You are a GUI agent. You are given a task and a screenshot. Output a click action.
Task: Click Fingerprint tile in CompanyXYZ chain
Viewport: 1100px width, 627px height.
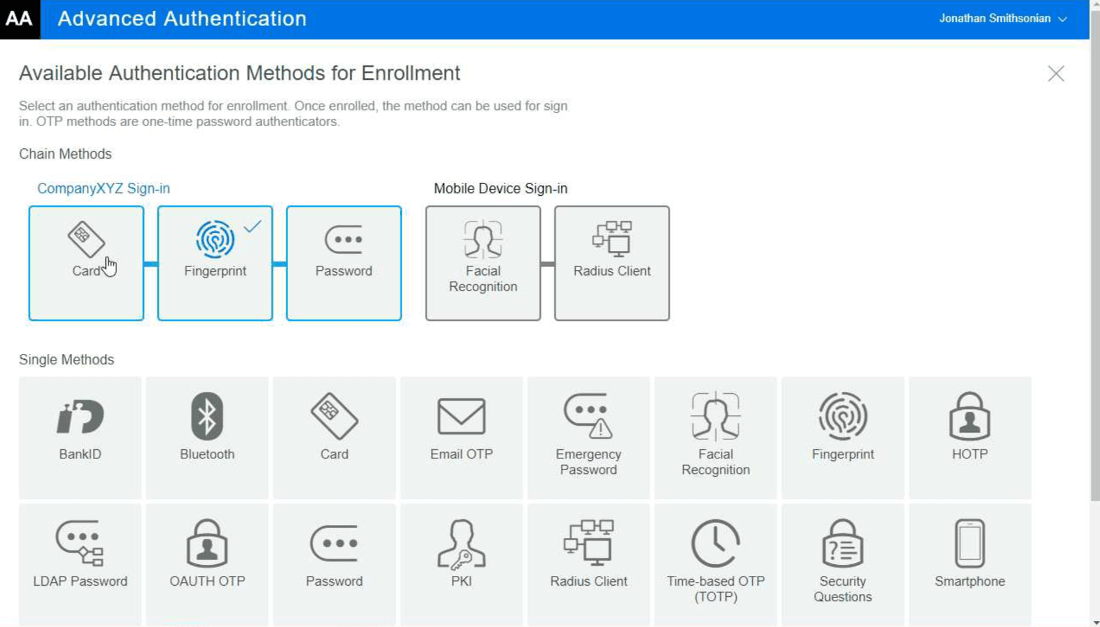point(215,263)
